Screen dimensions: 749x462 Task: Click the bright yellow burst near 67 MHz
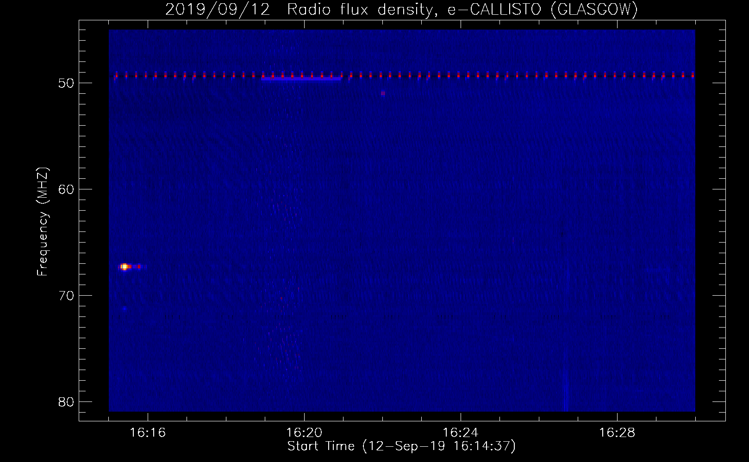125,267
